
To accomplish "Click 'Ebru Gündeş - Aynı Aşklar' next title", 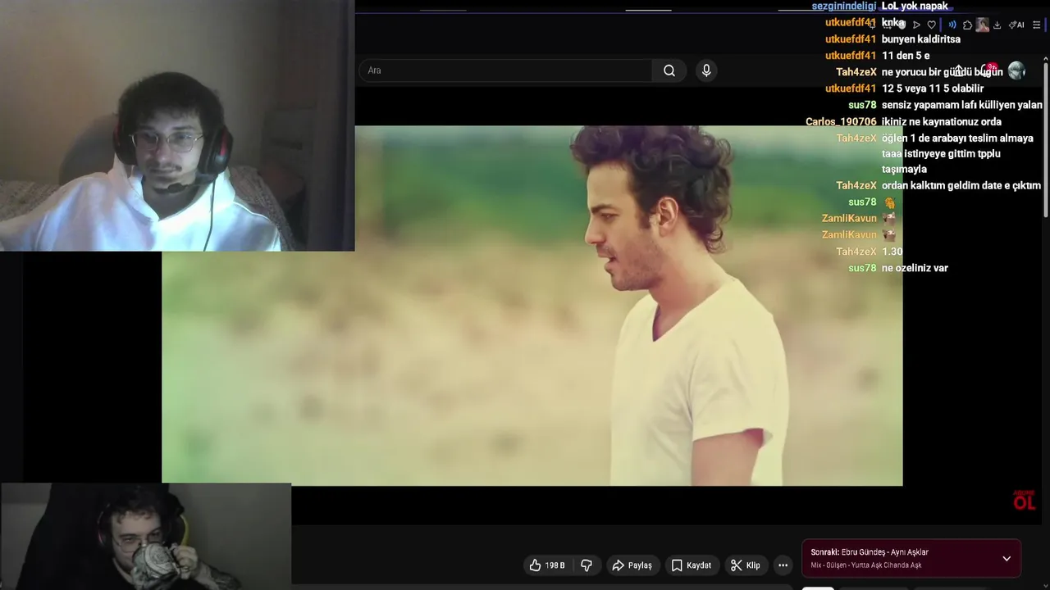I will pyautogui.click(x=885, y=552).
